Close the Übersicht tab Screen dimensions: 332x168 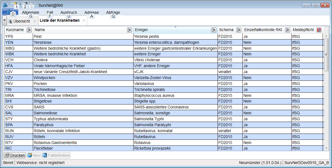(35, 21)
